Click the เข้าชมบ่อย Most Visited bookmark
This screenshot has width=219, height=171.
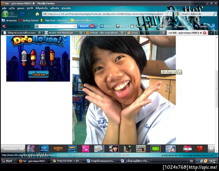[x=9, y=20]
